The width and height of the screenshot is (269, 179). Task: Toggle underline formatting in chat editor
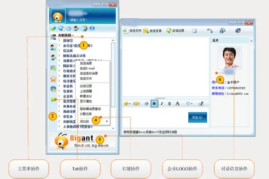tap(169, 104)
